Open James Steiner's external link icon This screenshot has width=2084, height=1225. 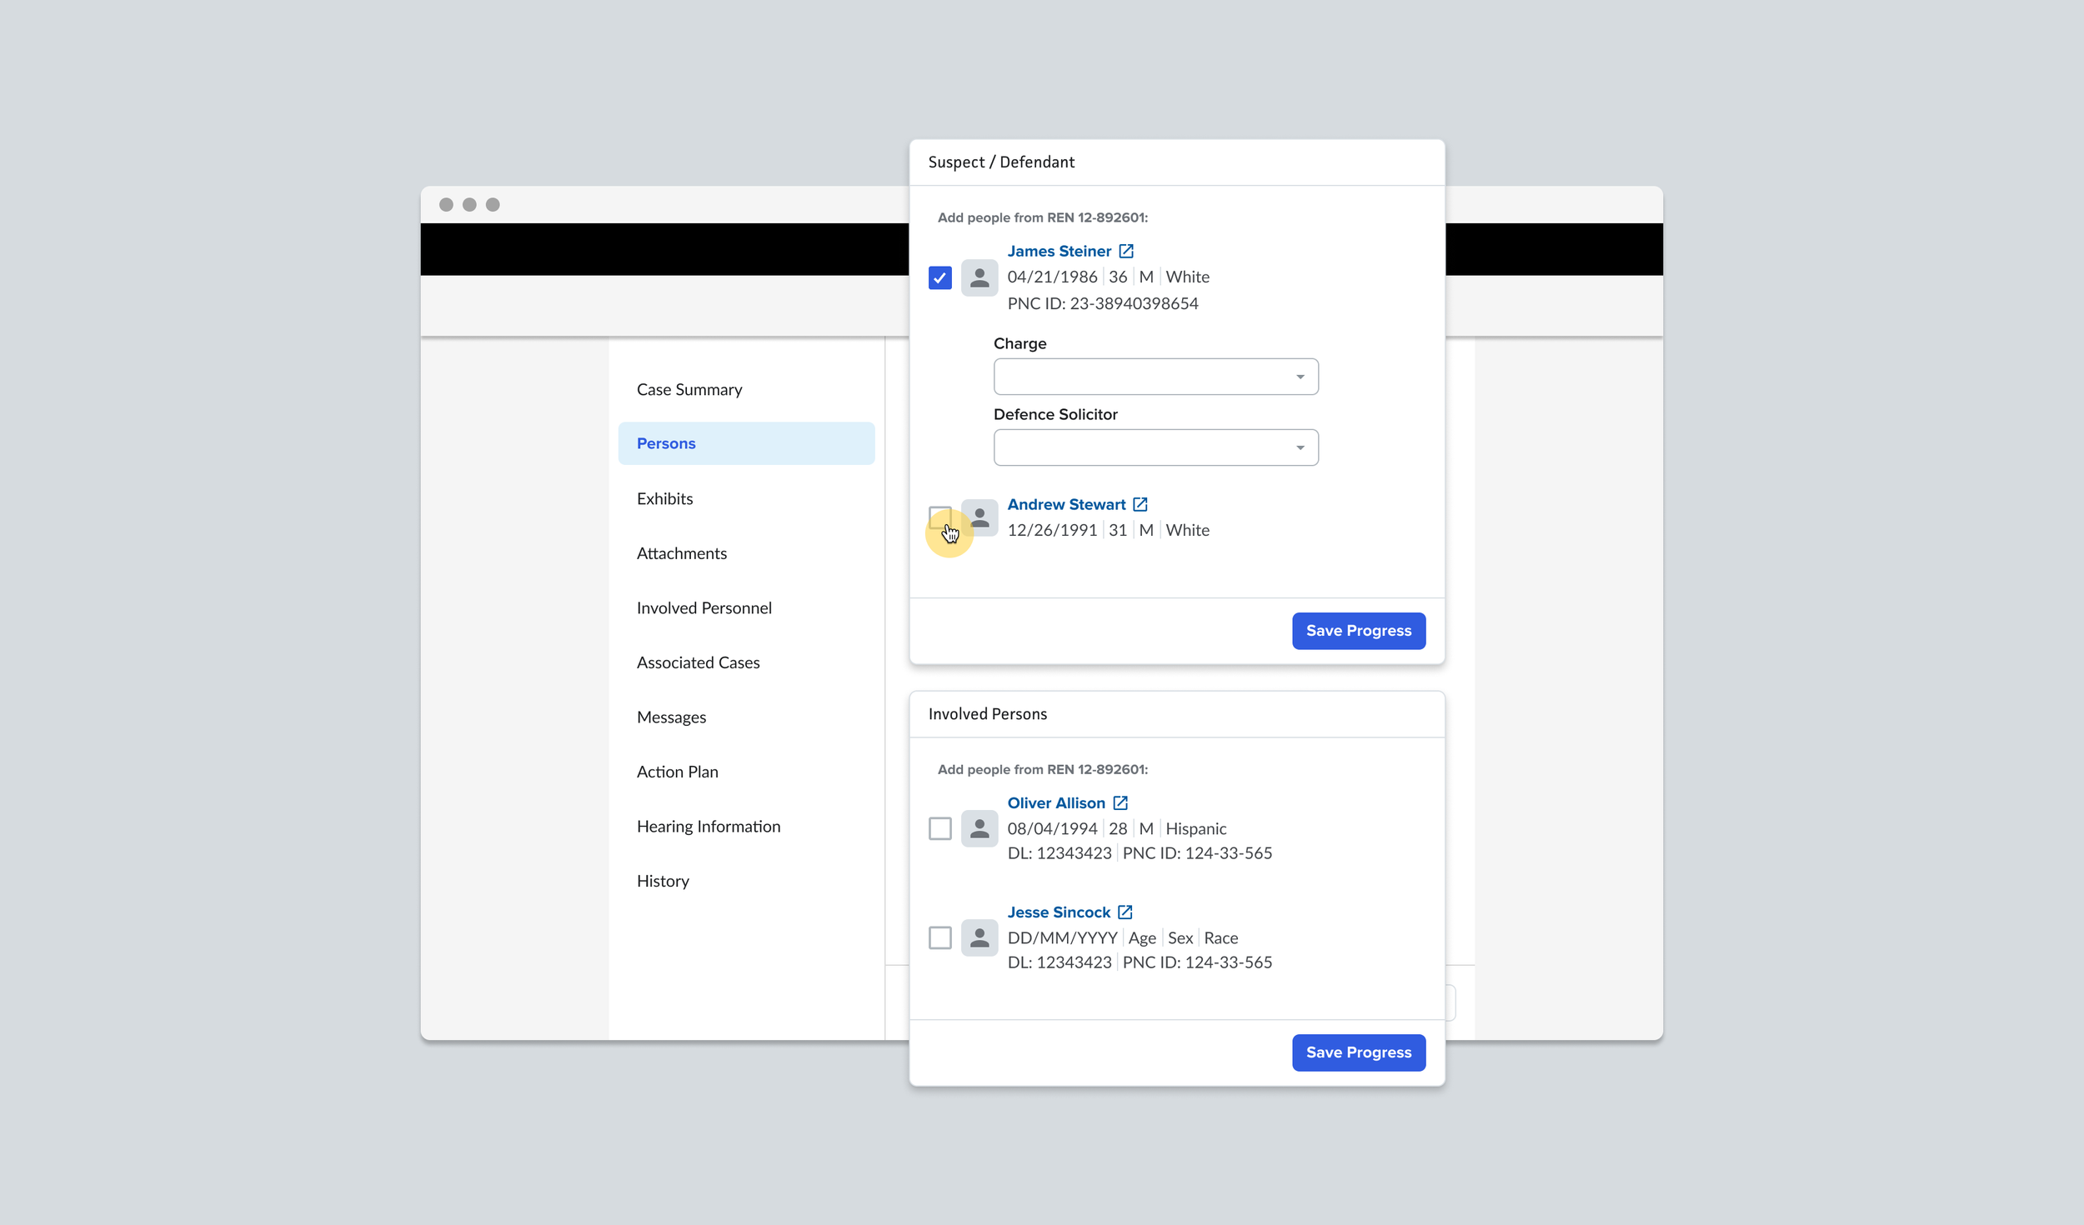coord(1125,251)
